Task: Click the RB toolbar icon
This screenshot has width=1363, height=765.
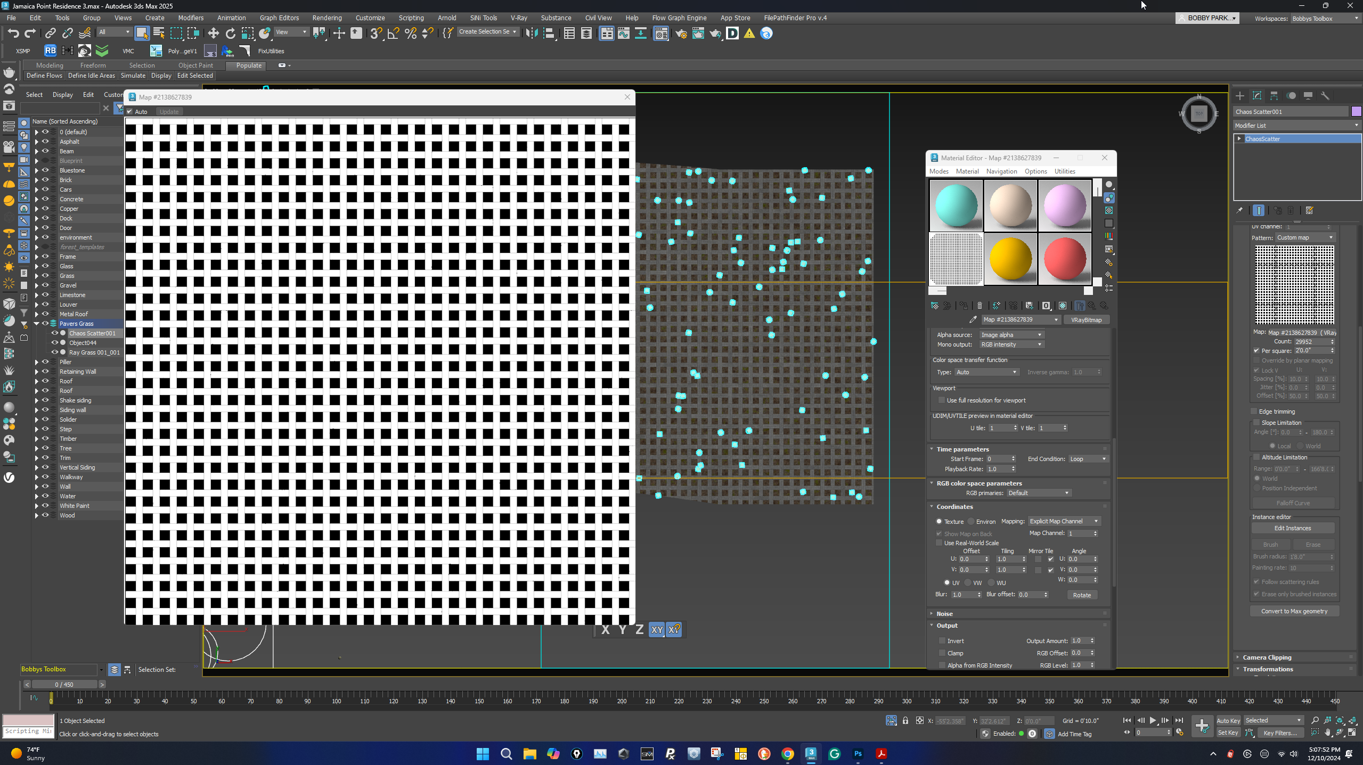Action: [x=50, y=51]
